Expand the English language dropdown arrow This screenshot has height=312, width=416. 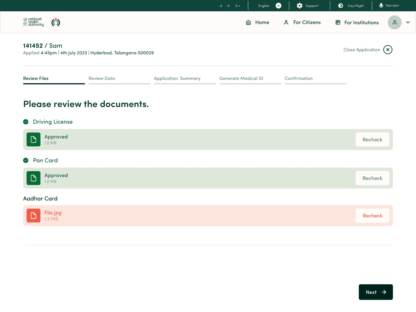pos(278,6)
